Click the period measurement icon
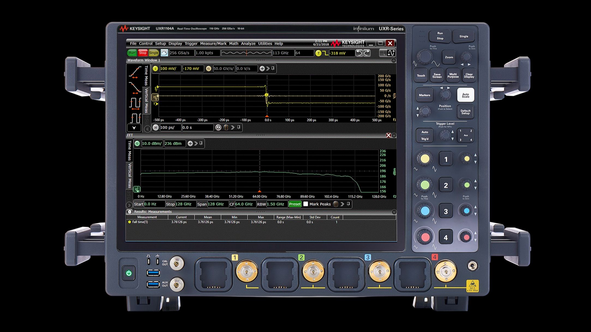 tap(135, 103)
